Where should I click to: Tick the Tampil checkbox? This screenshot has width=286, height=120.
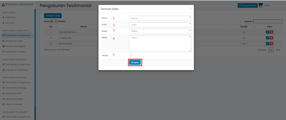tap(131, 56)
